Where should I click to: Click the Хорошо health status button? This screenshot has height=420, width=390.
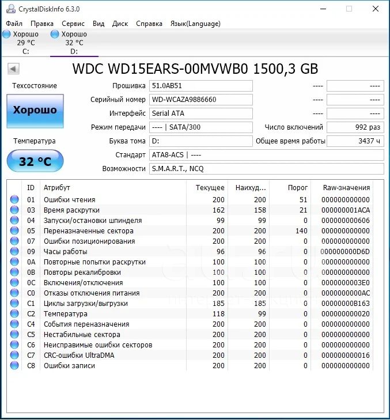[x=35, y=111]
